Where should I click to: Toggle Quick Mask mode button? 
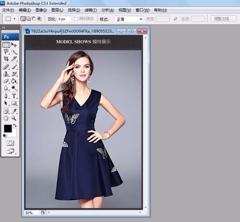point(10,143)
